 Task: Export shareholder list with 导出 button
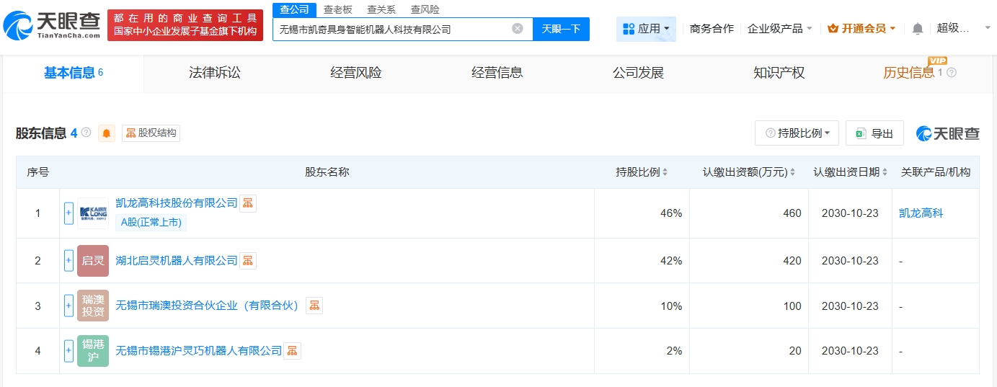pyautogui.click(x=874, y=133)
